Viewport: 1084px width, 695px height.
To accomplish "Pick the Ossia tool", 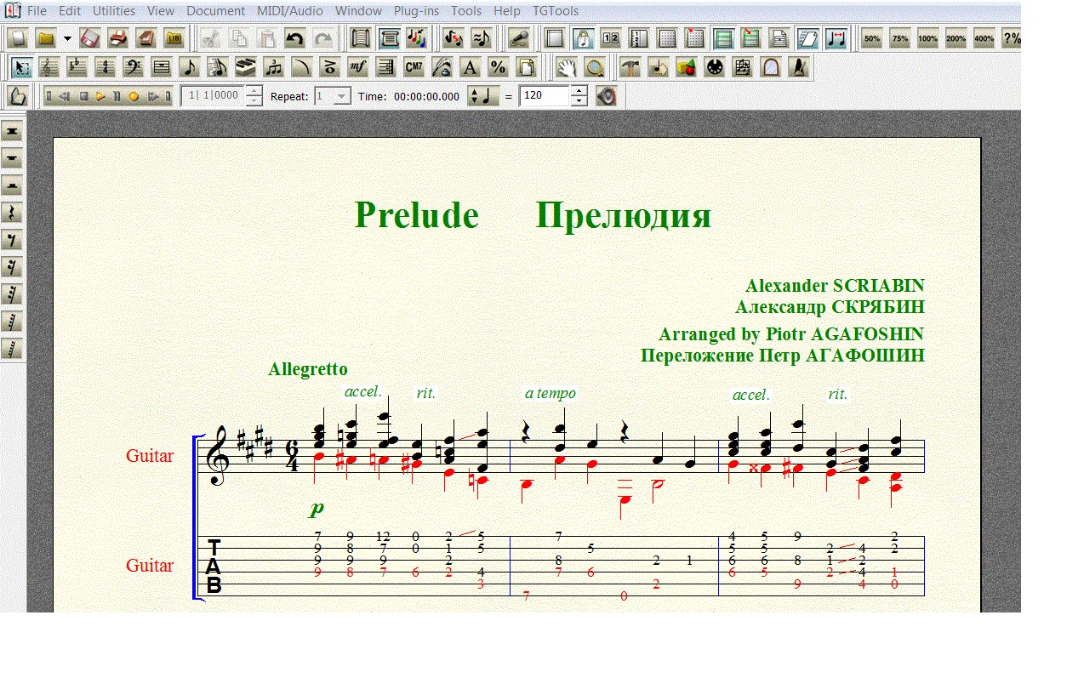I will pos(742,67).
